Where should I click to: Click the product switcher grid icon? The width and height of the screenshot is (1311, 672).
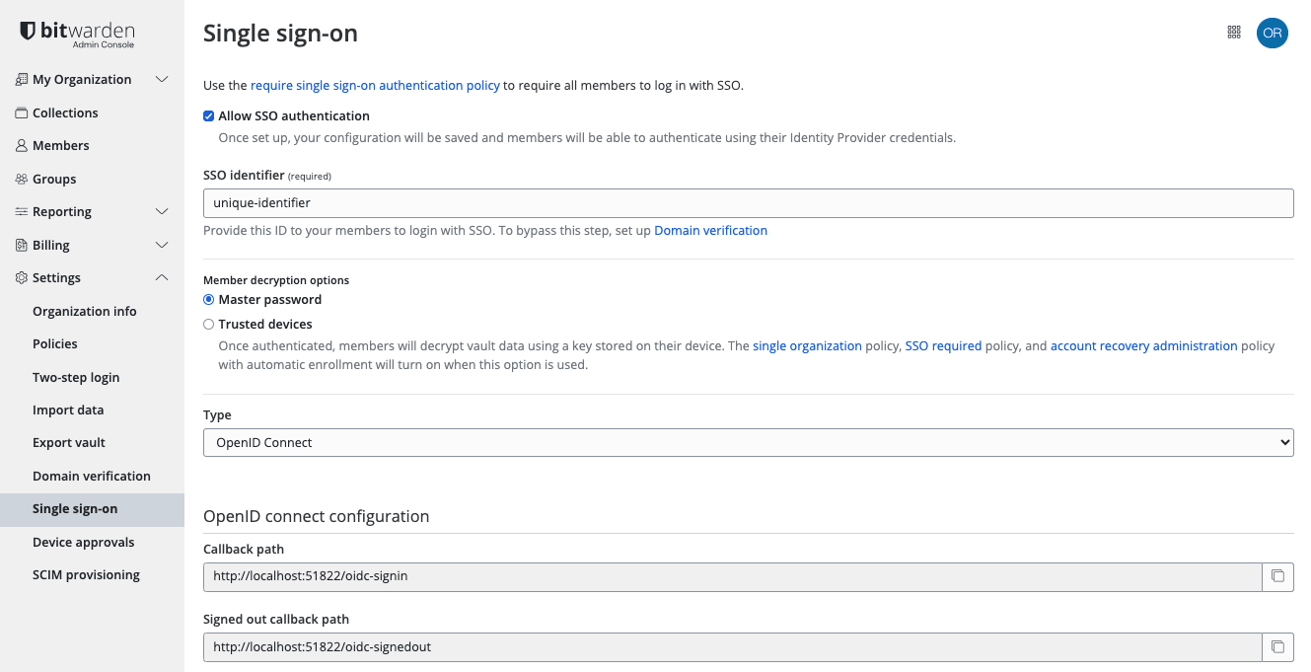[x=1233, y=32]
